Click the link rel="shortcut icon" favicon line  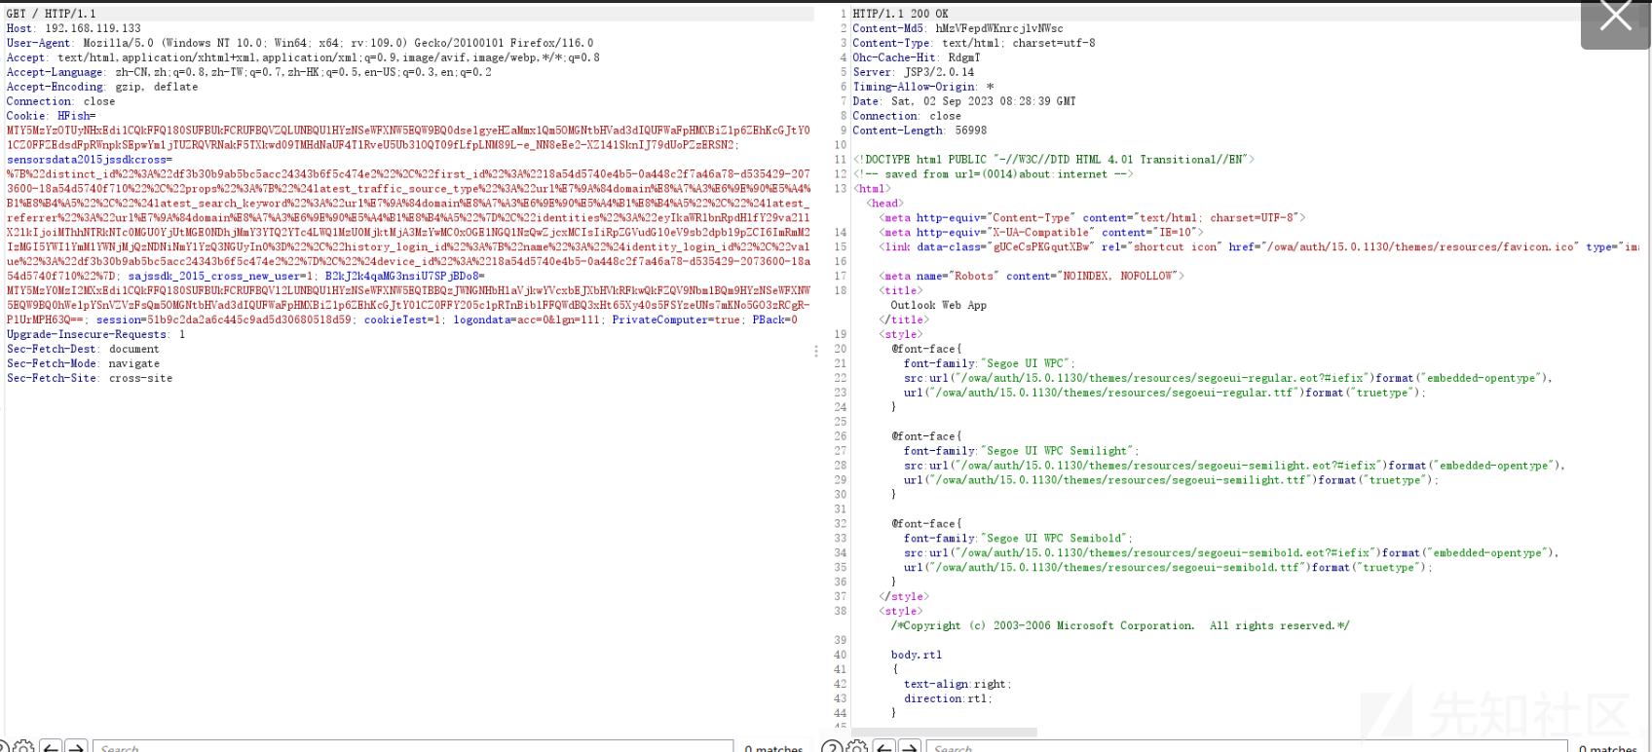1258,246
